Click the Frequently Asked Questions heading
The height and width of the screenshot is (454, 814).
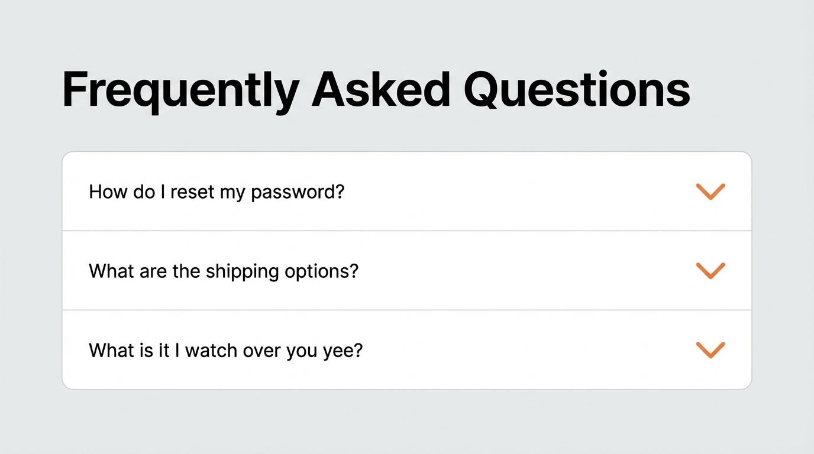(376, 90)
